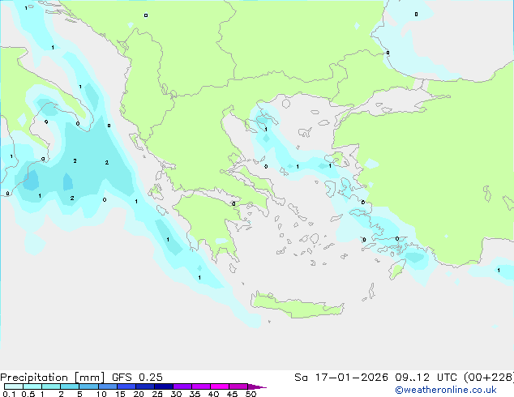Pick the 20–25 mm legend color swatch
This screenshot has width=514, height=397.
(145, 386)
